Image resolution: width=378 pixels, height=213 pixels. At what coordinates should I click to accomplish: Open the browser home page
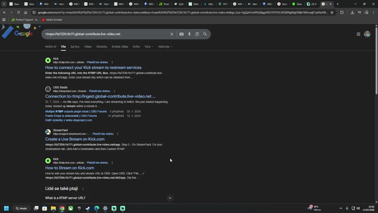26,12
